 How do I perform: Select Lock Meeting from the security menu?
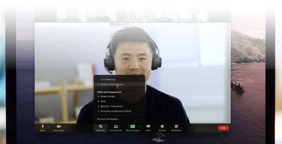tap(108, 79)
